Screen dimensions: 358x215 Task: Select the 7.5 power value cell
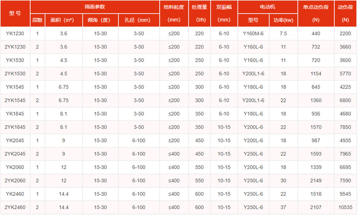[x=283, y=33]
